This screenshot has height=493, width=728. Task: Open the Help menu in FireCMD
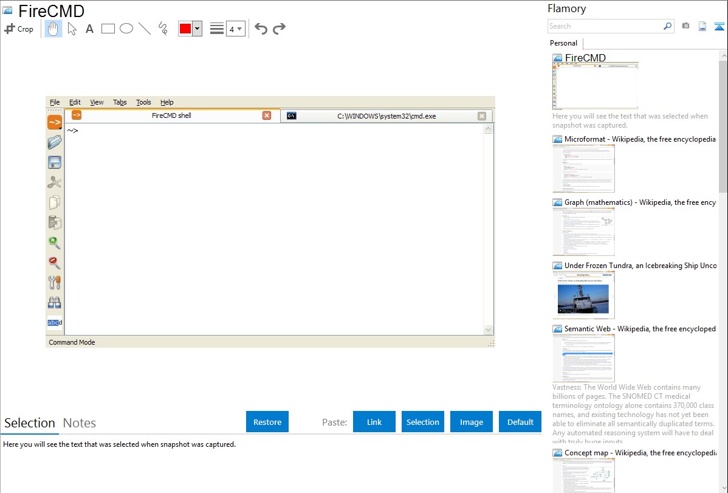[x=167, y=102]
